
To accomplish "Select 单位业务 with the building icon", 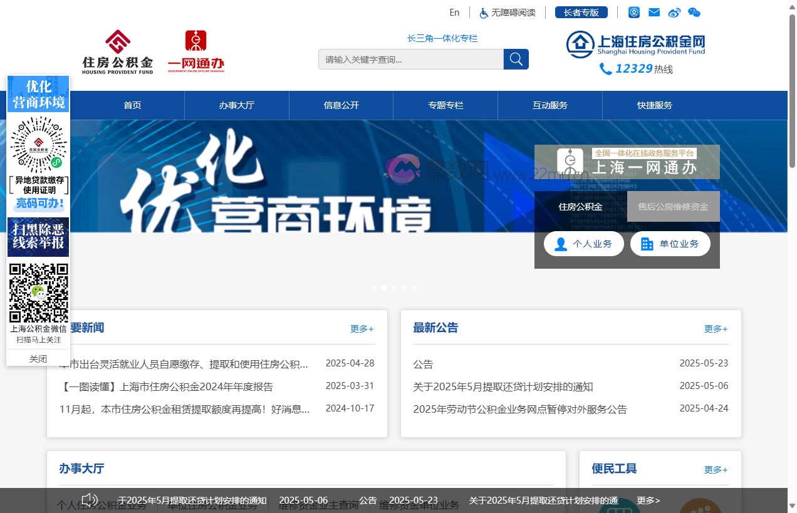I will click(670, 244).
